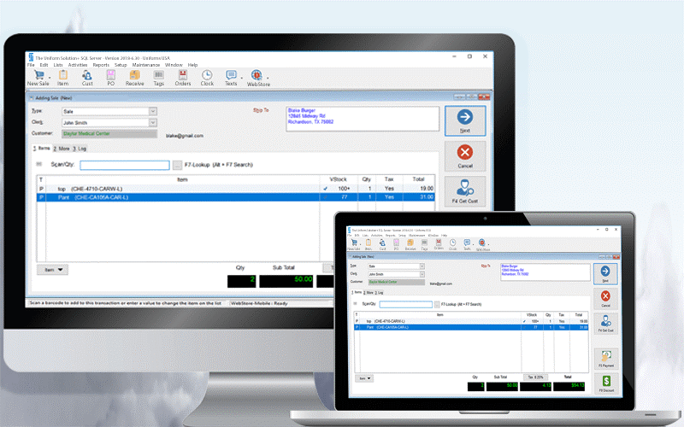Expand the Clerk dropdown showing John Smith on large monitor
Viewport: 684px width, 427px height.
tap(153, 123)
